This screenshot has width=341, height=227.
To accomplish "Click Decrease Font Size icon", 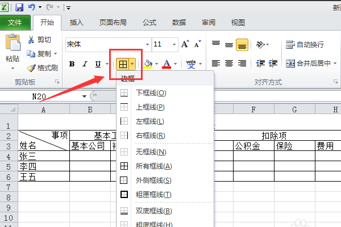I will tap(197, 44).
